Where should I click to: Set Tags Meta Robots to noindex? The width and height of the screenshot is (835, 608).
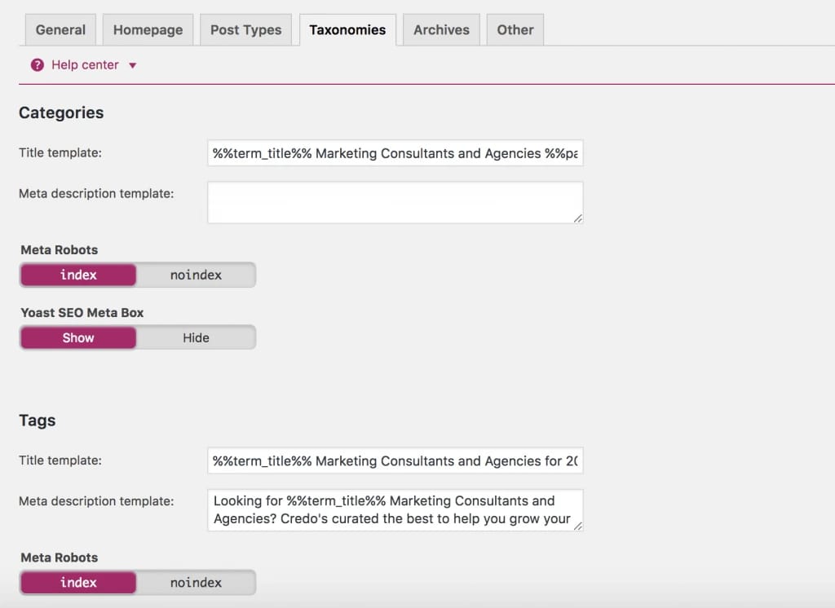coord(196,583)
